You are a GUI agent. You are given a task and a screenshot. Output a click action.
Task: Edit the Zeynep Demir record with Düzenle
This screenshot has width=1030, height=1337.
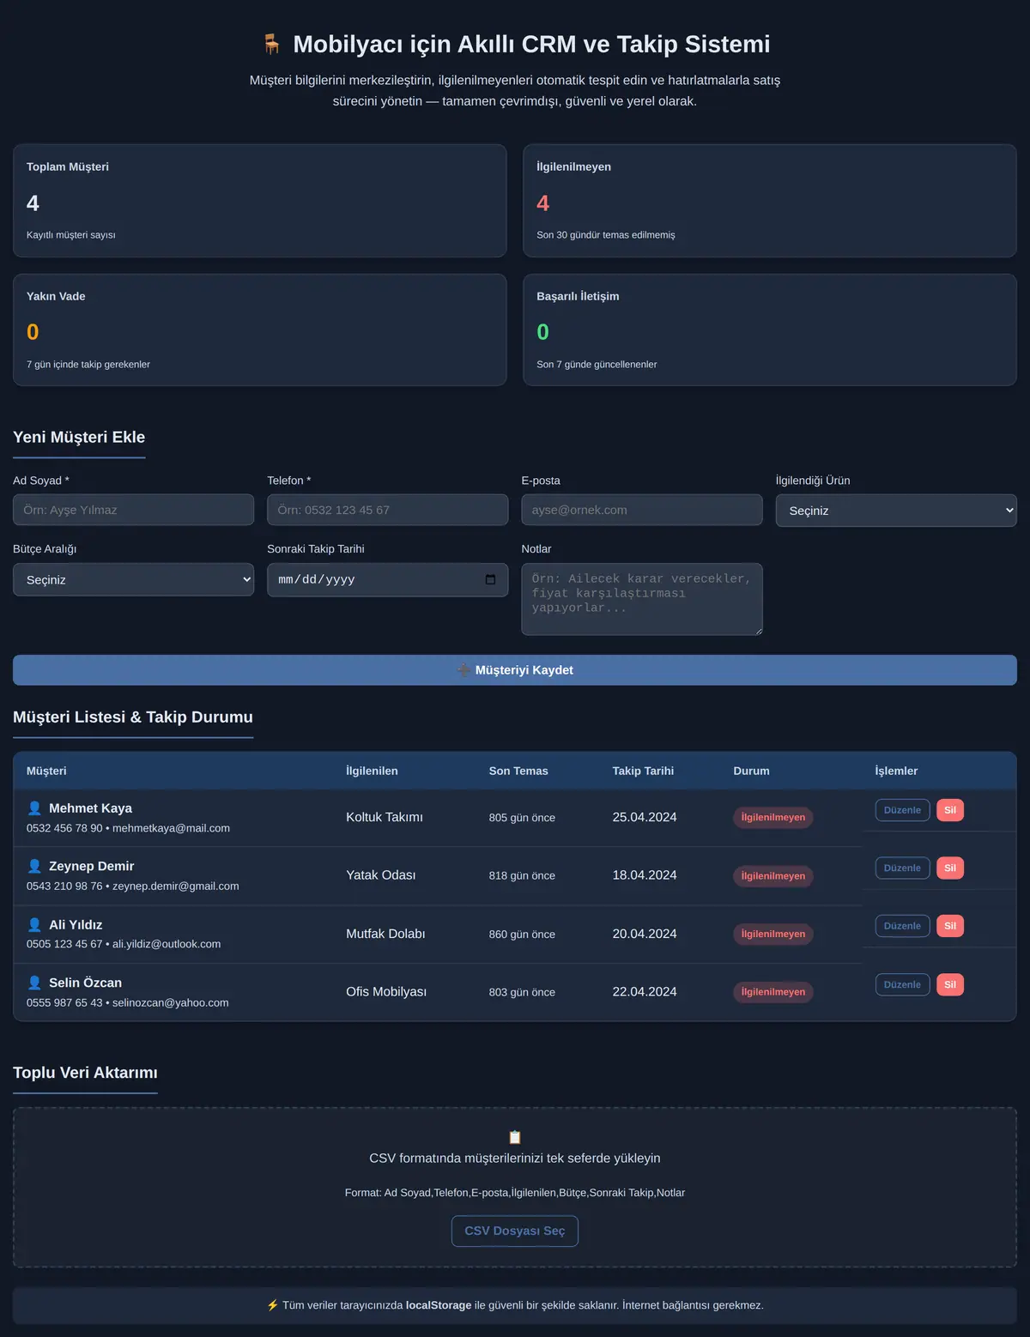[x=902, y=868]
